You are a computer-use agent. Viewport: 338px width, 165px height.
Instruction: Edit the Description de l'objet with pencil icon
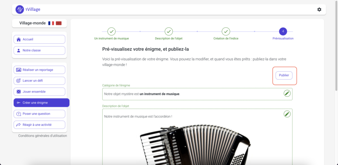point(287,114)
